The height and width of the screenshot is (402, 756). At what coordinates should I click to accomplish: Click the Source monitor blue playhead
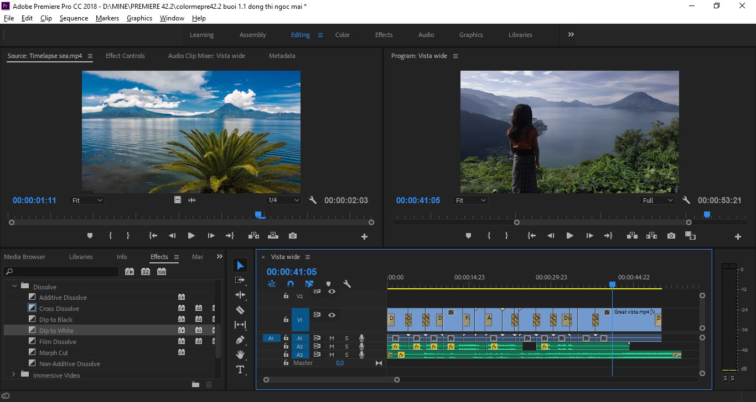[x=259, y=215]
